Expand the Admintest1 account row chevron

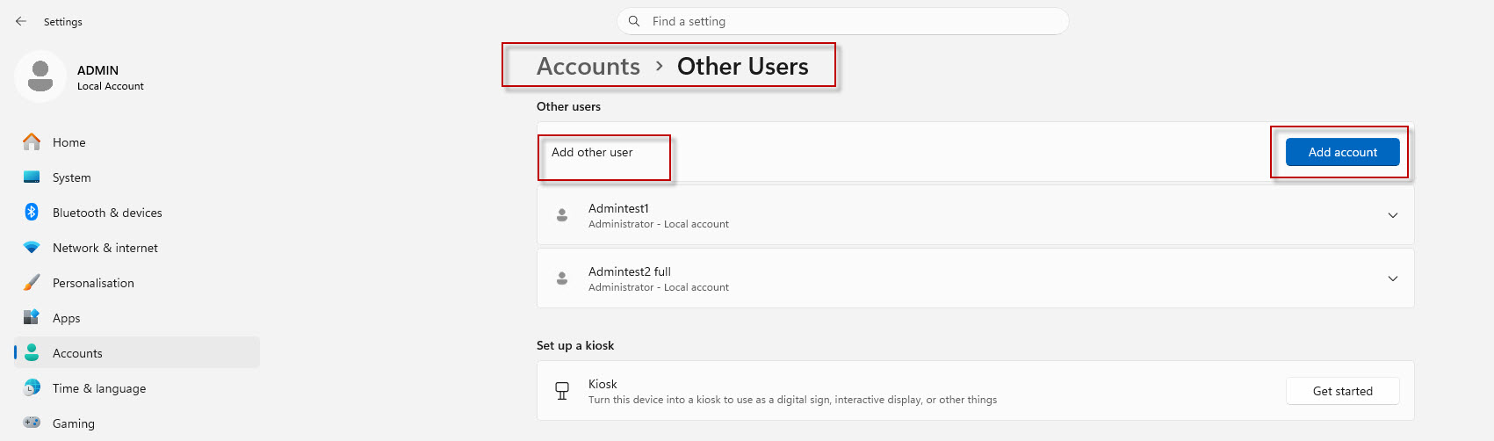point(1393,215)
